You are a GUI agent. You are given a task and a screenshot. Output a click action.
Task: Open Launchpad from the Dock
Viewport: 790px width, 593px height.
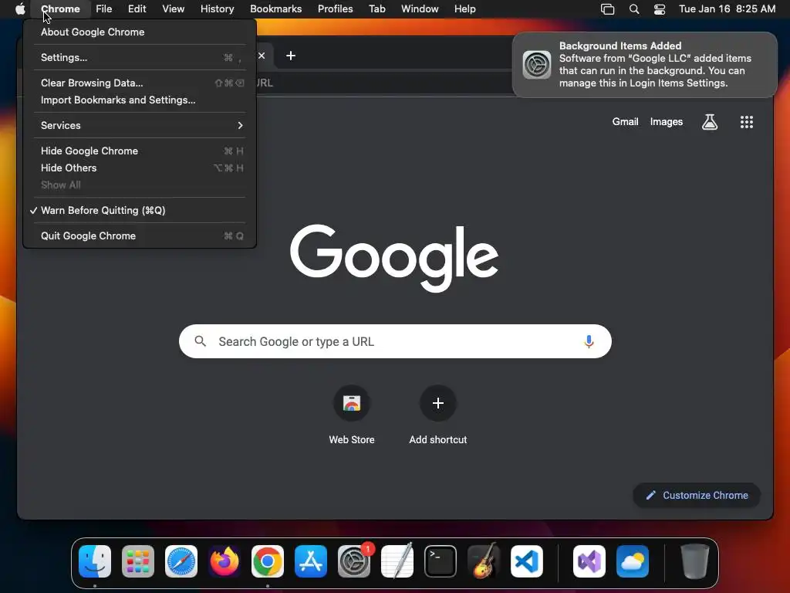click(x=138, y=561)
